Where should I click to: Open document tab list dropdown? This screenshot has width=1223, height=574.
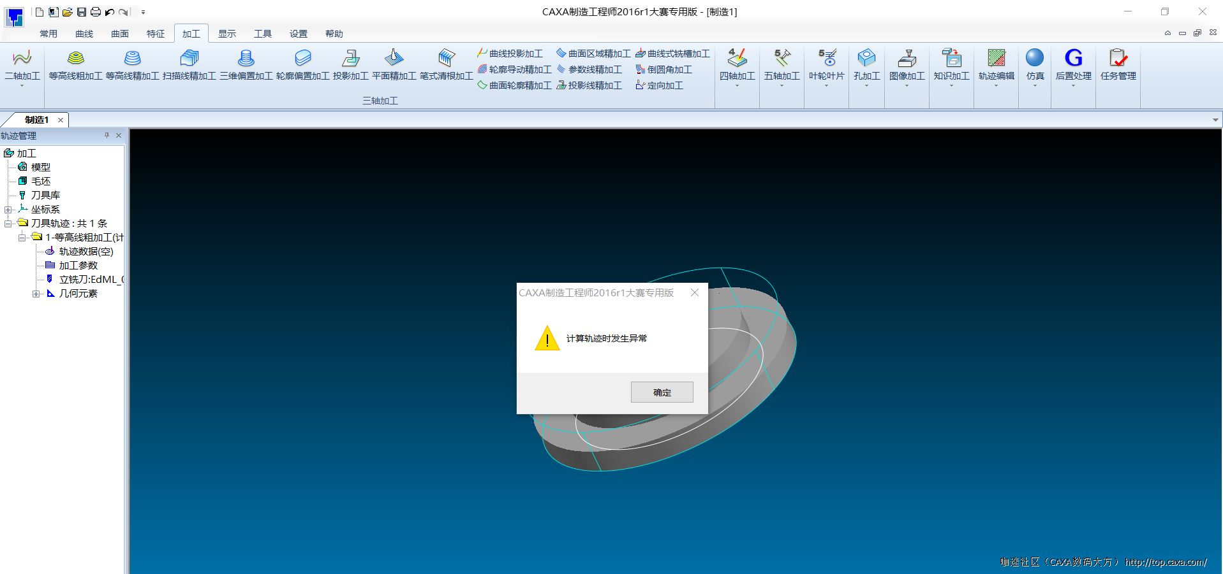tap(1215, 120)
